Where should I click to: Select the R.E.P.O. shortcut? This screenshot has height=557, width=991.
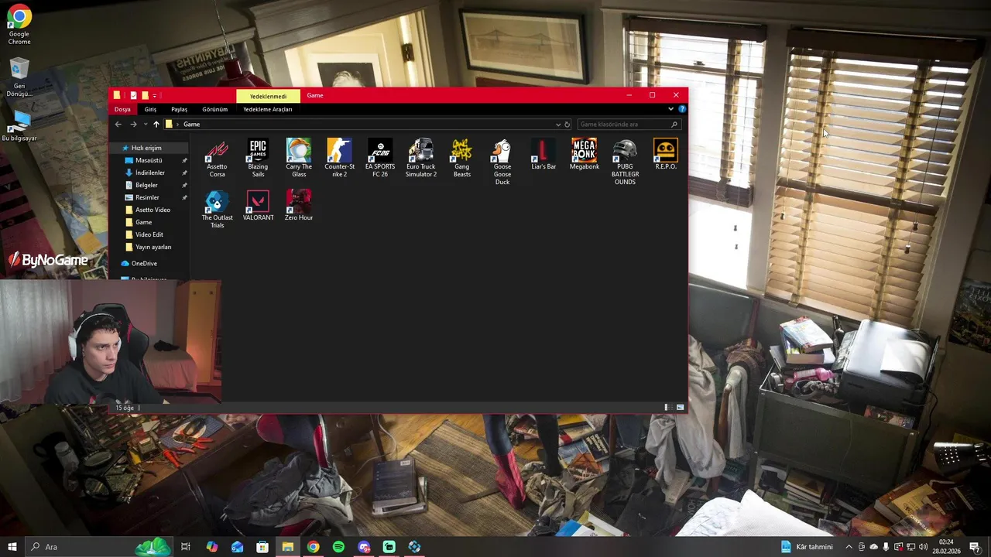click(x=666, y=154)
